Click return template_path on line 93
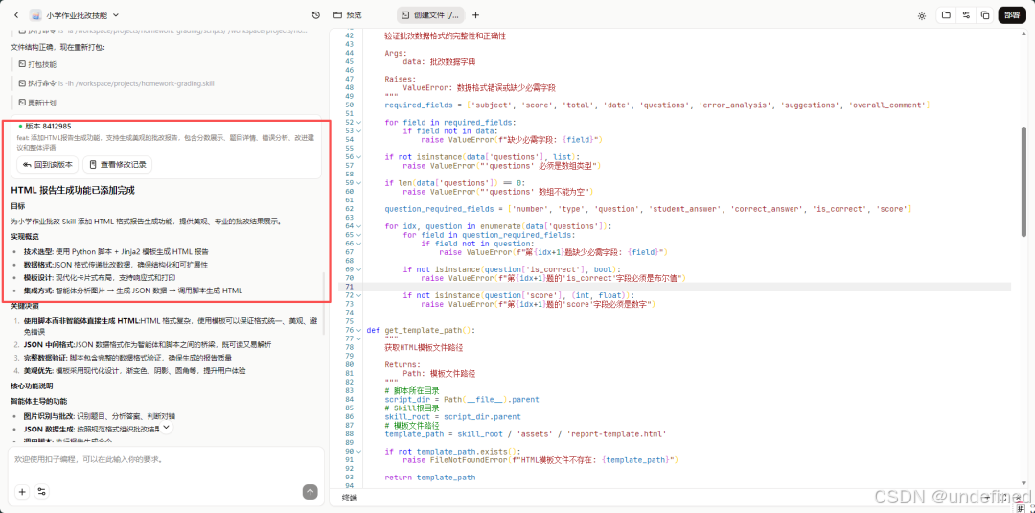The width and height of the screenshot is (1035, 513). (430, 477)
